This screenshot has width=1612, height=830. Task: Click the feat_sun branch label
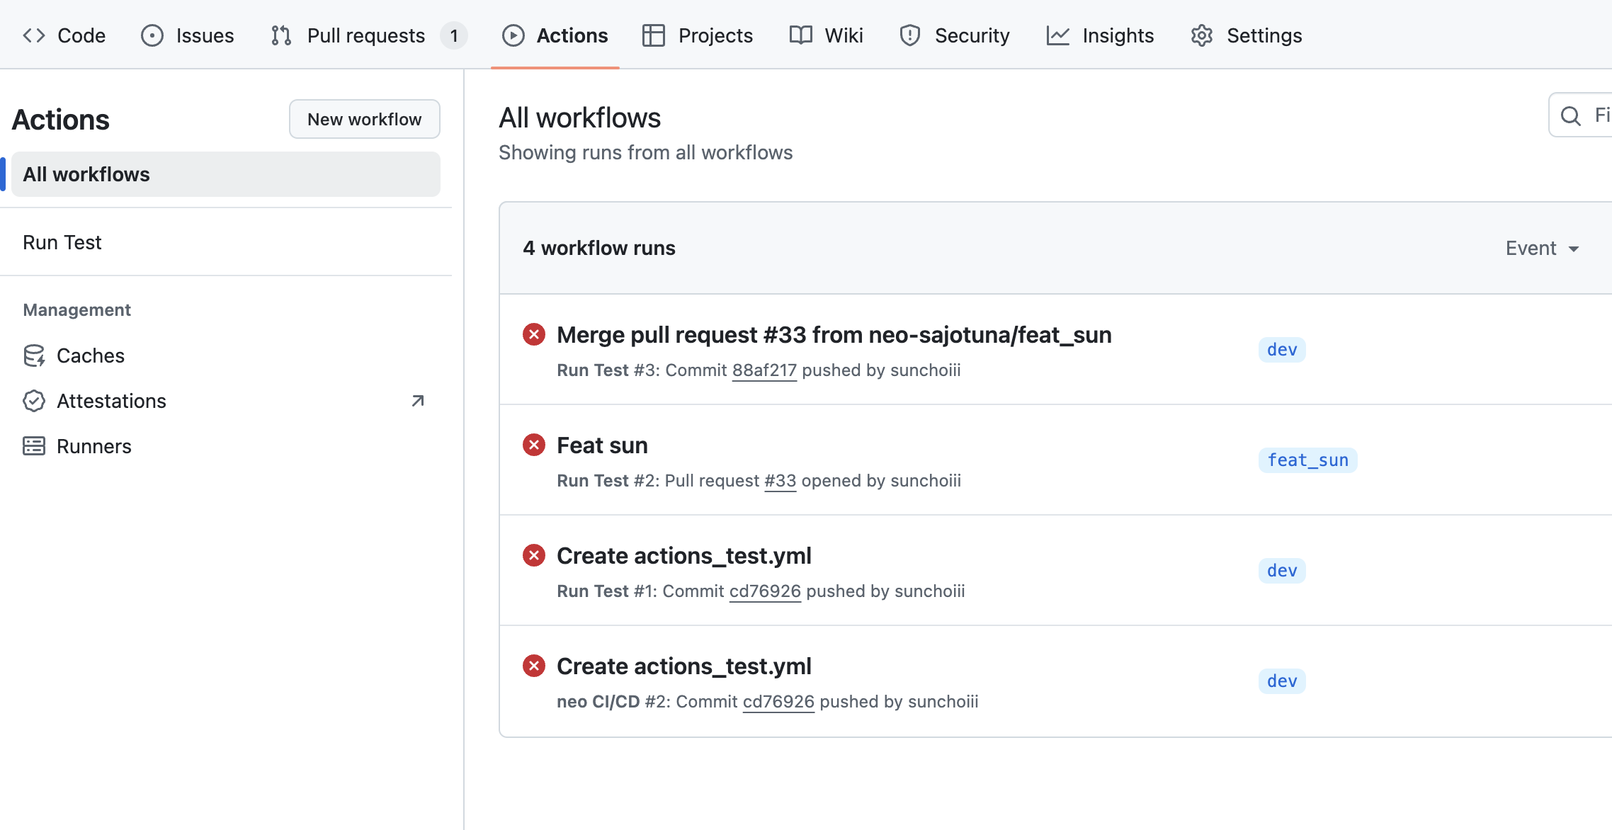[1307, 460]
